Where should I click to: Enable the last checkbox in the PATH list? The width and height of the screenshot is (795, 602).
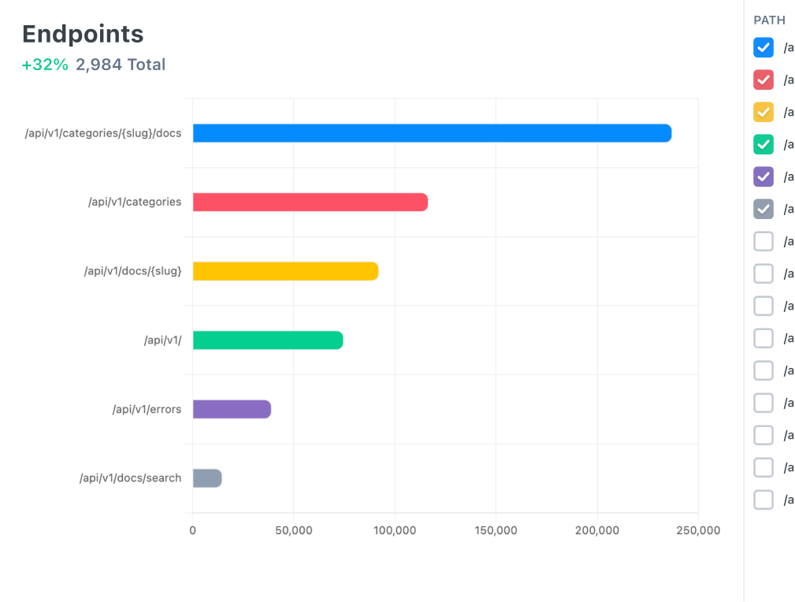point(763,500)
